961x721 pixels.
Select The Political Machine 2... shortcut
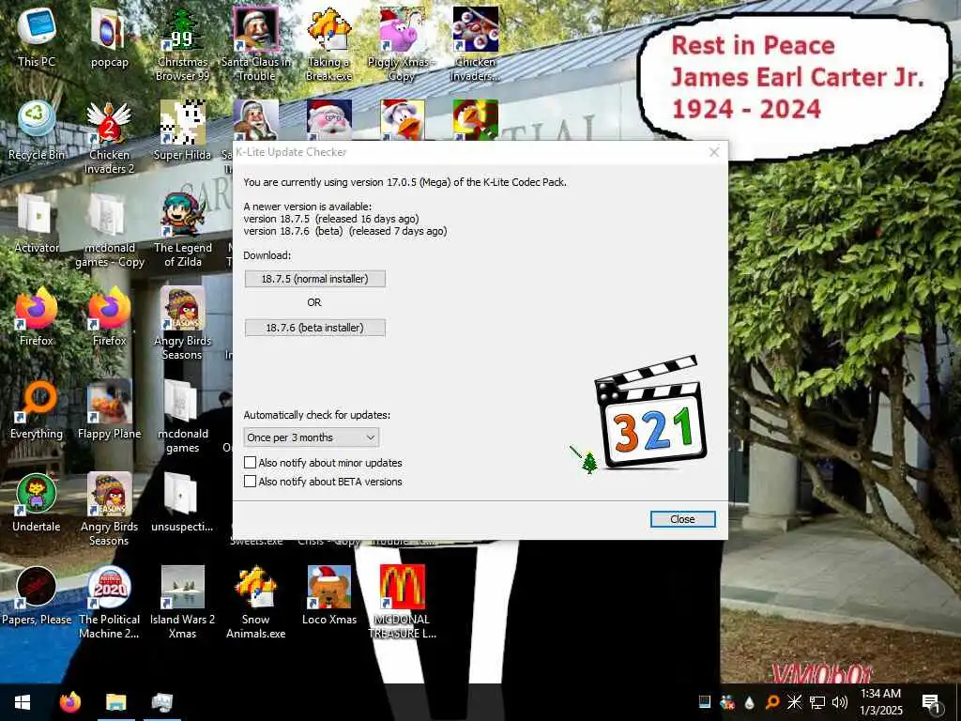(x=109, y=602)
